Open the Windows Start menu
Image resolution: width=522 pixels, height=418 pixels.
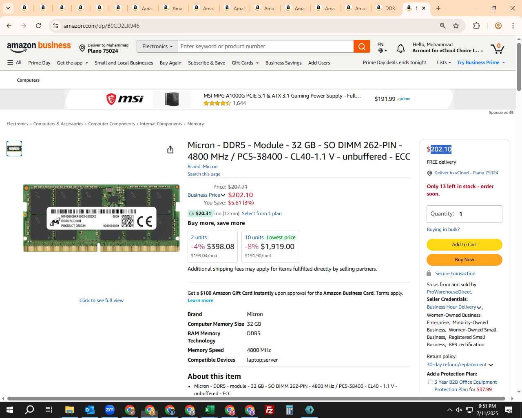point(10,410)
